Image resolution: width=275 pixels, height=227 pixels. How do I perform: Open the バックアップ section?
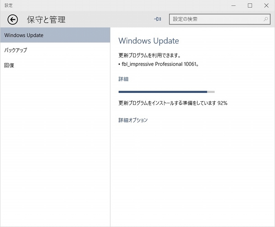coord(55,50)
